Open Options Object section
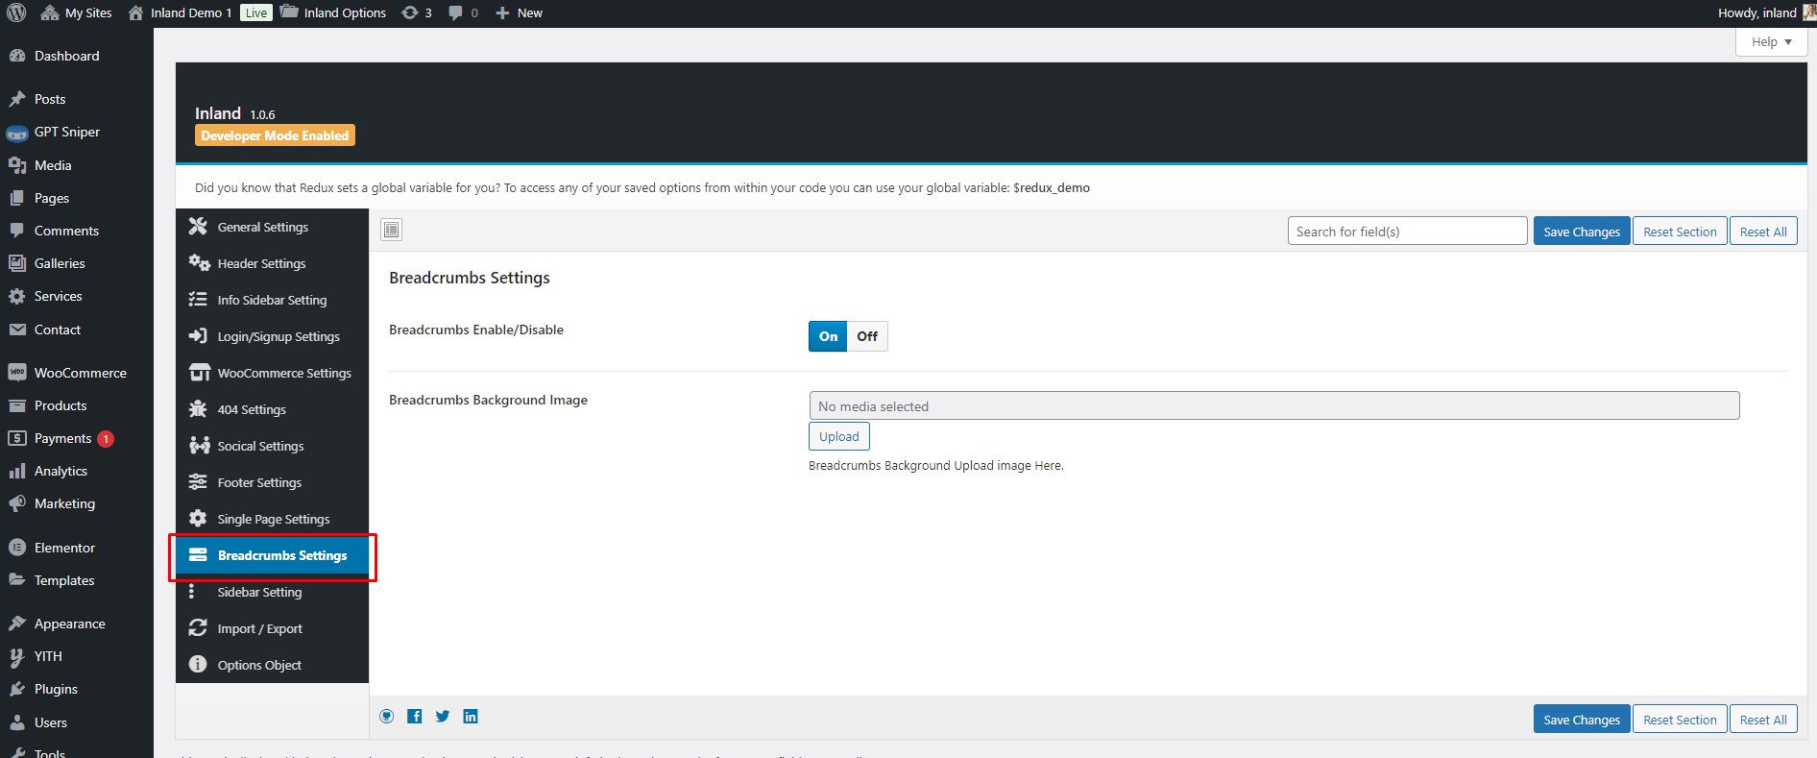Image resolution: width=1817 pixels, height=758 pixels. coord(272,665)
